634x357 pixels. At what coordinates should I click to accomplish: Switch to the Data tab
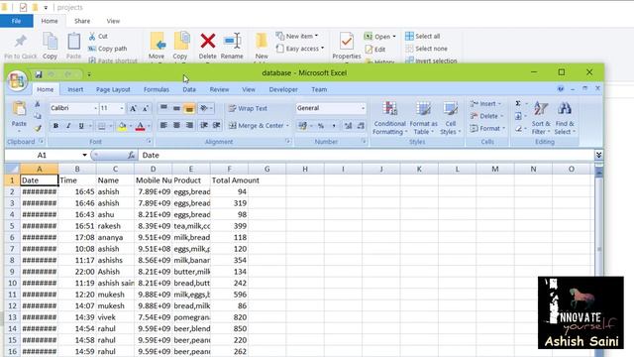[x=189, y=89]
